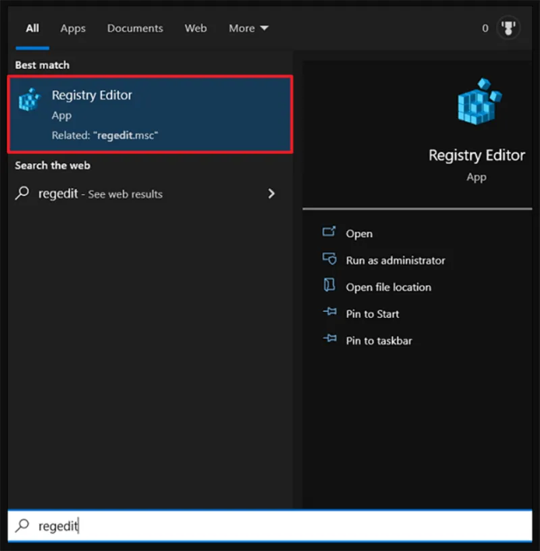Choose Pin to taskbar
Image resolution: width=540 pixels, height=551 pixels.
379,340
